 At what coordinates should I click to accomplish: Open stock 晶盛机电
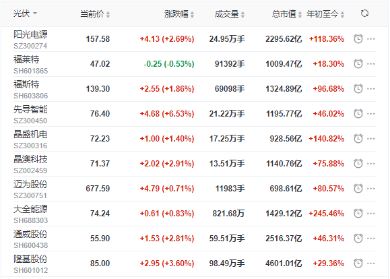(30, 134)
